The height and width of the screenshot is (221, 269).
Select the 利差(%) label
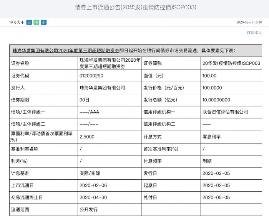pos(19,161)
